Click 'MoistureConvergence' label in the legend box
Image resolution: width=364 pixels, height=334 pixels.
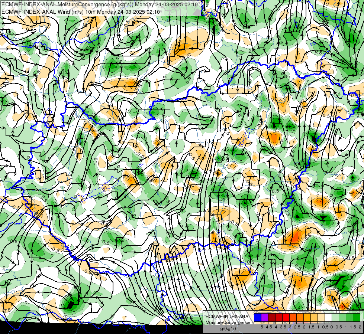[x=228, y=322]
